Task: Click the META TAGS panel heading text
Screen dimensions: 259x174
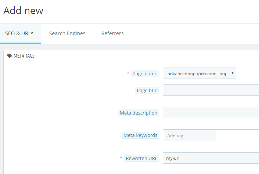Action: coord(24,56)
